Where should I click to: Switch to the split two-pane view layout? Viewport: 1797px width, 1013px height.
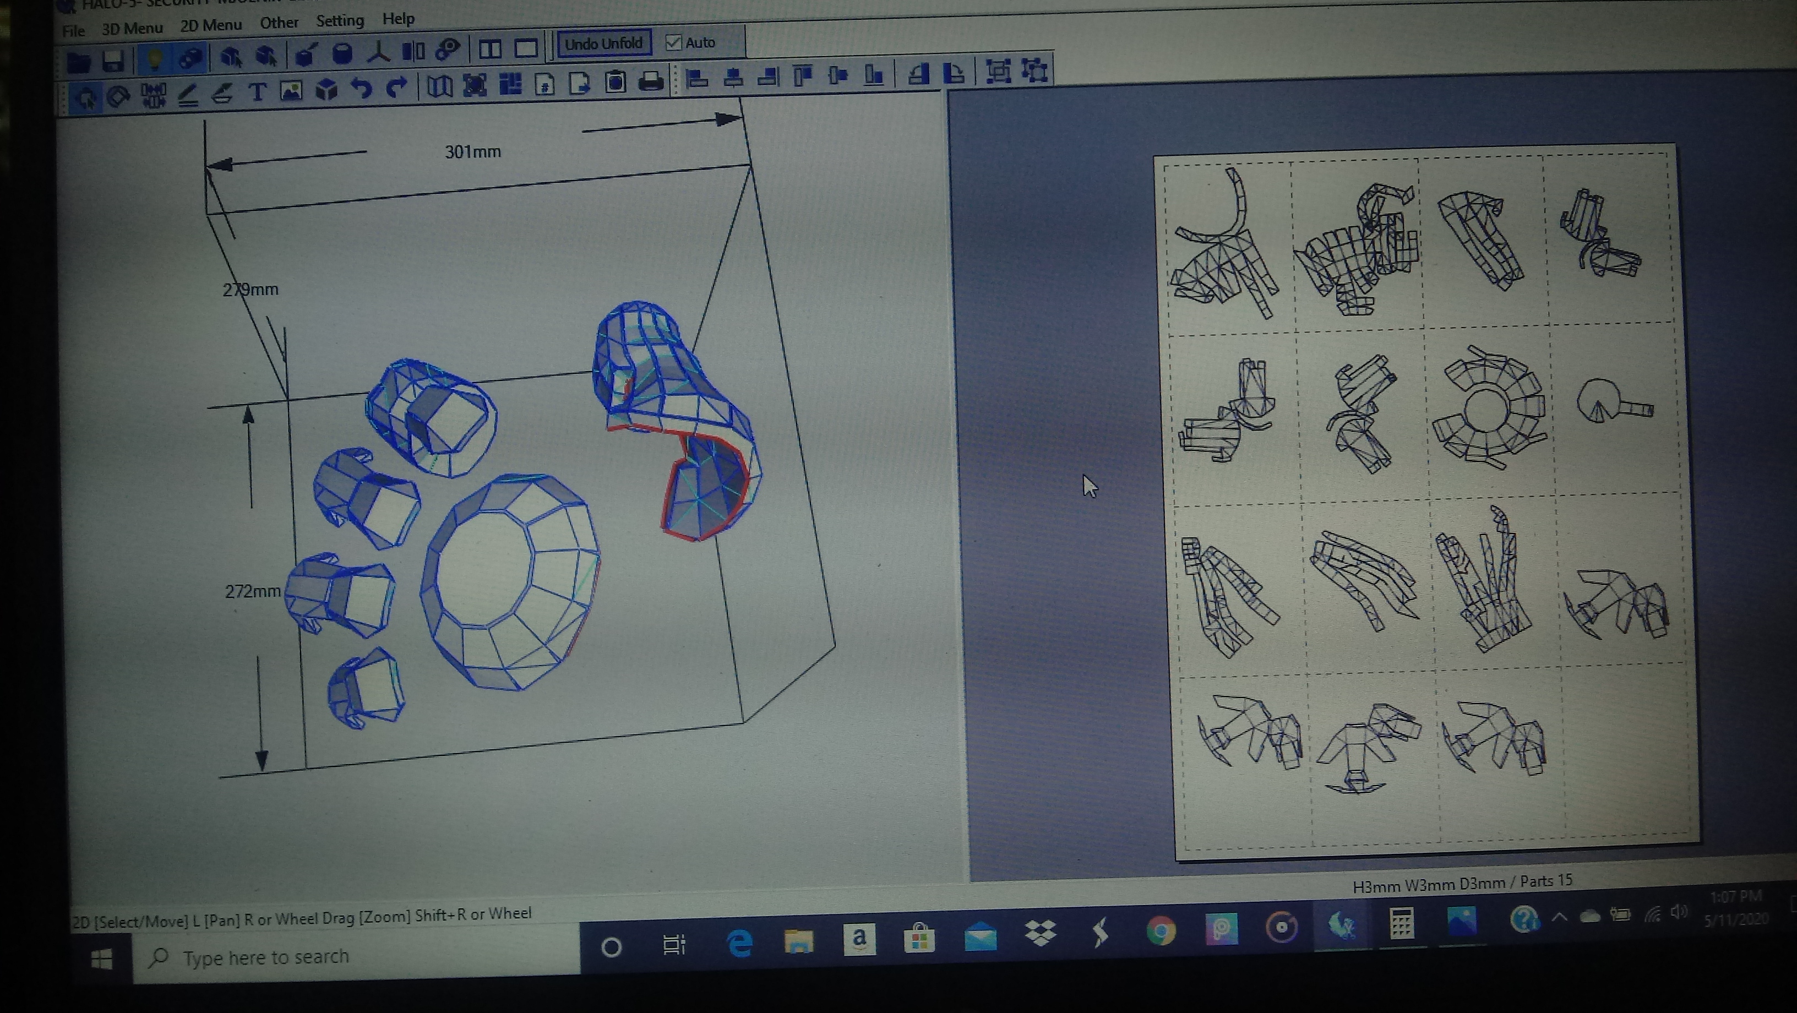(489, 49)
